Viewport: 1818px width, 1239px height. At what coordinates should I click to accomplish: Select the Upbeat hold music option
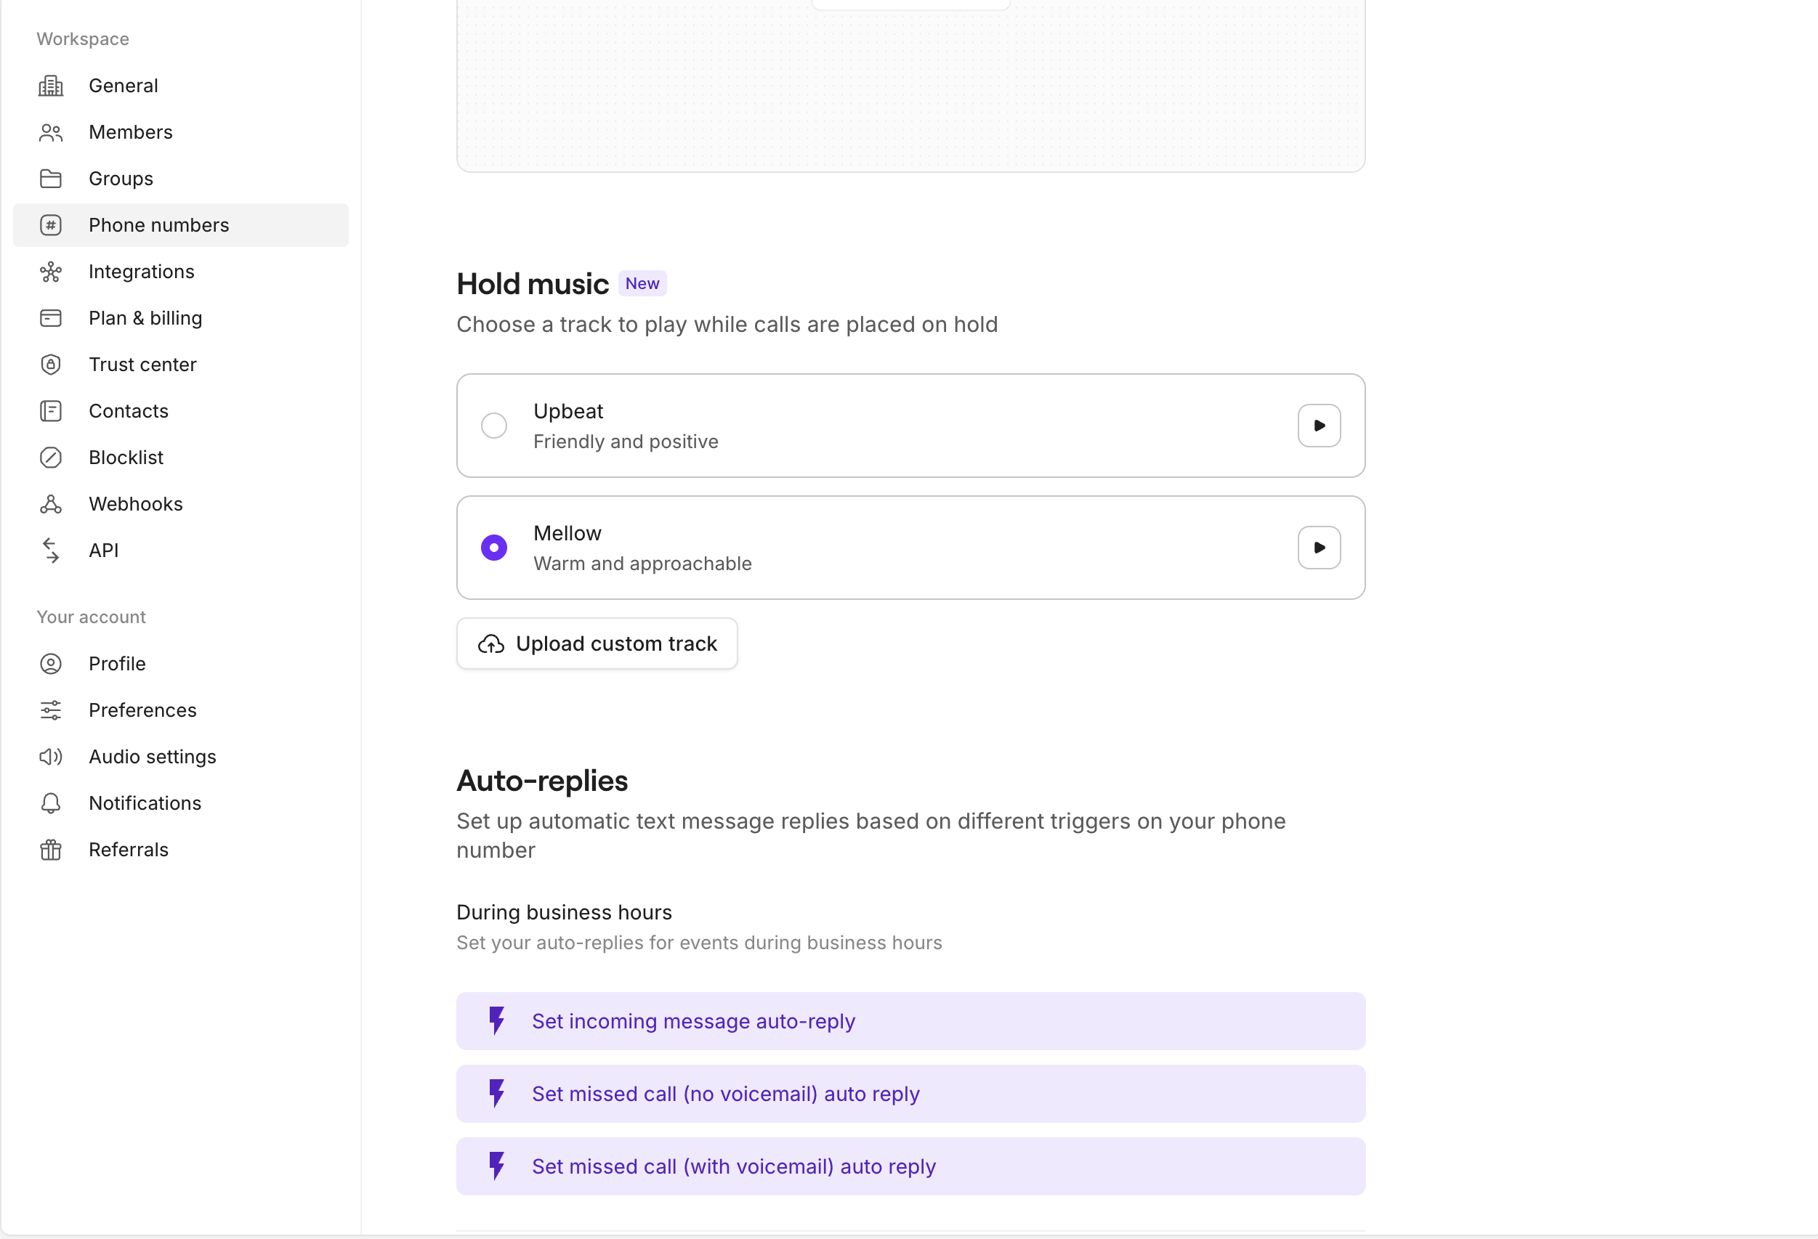(x=493, y=426)
